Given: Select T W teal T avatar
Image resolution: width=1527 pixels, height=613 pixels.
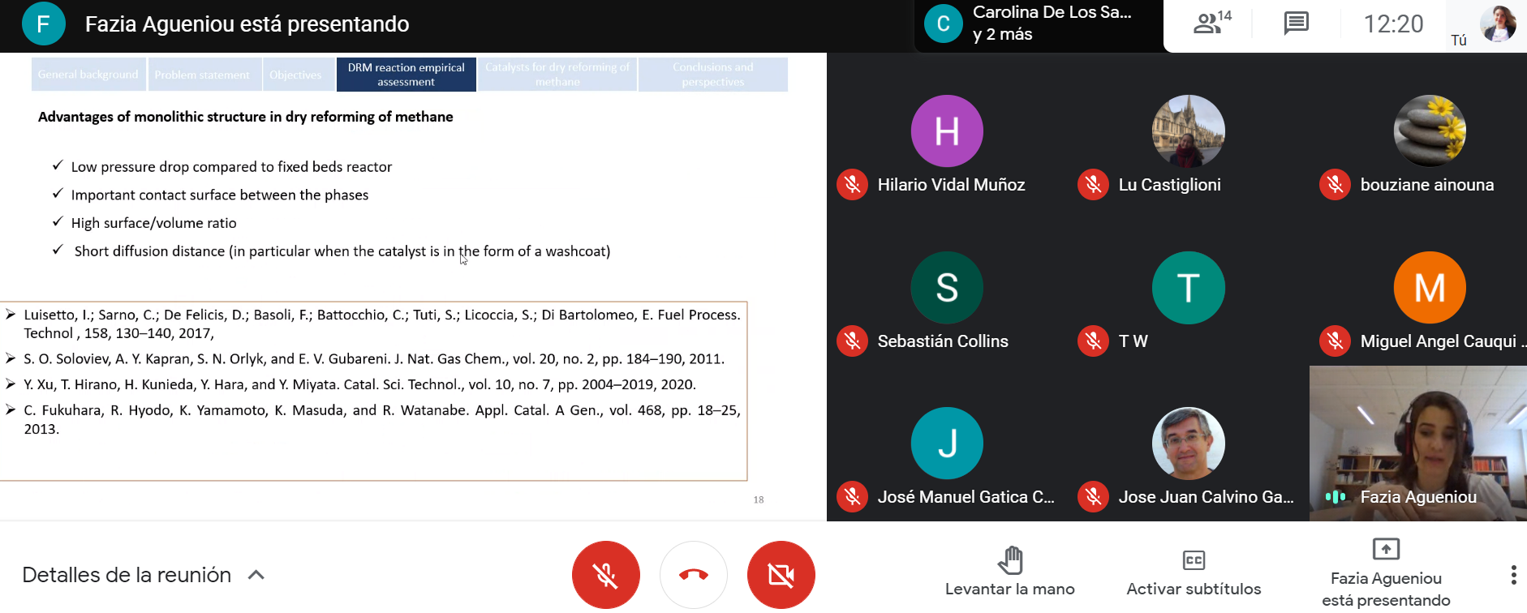Looking at the screenshot, I should 1189,288.
